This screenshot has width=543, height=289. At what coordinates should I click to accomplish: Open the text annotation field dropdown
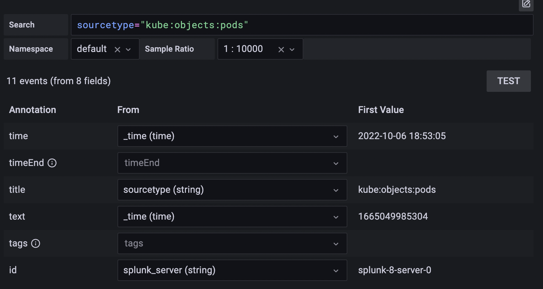[x=232, y=217]
